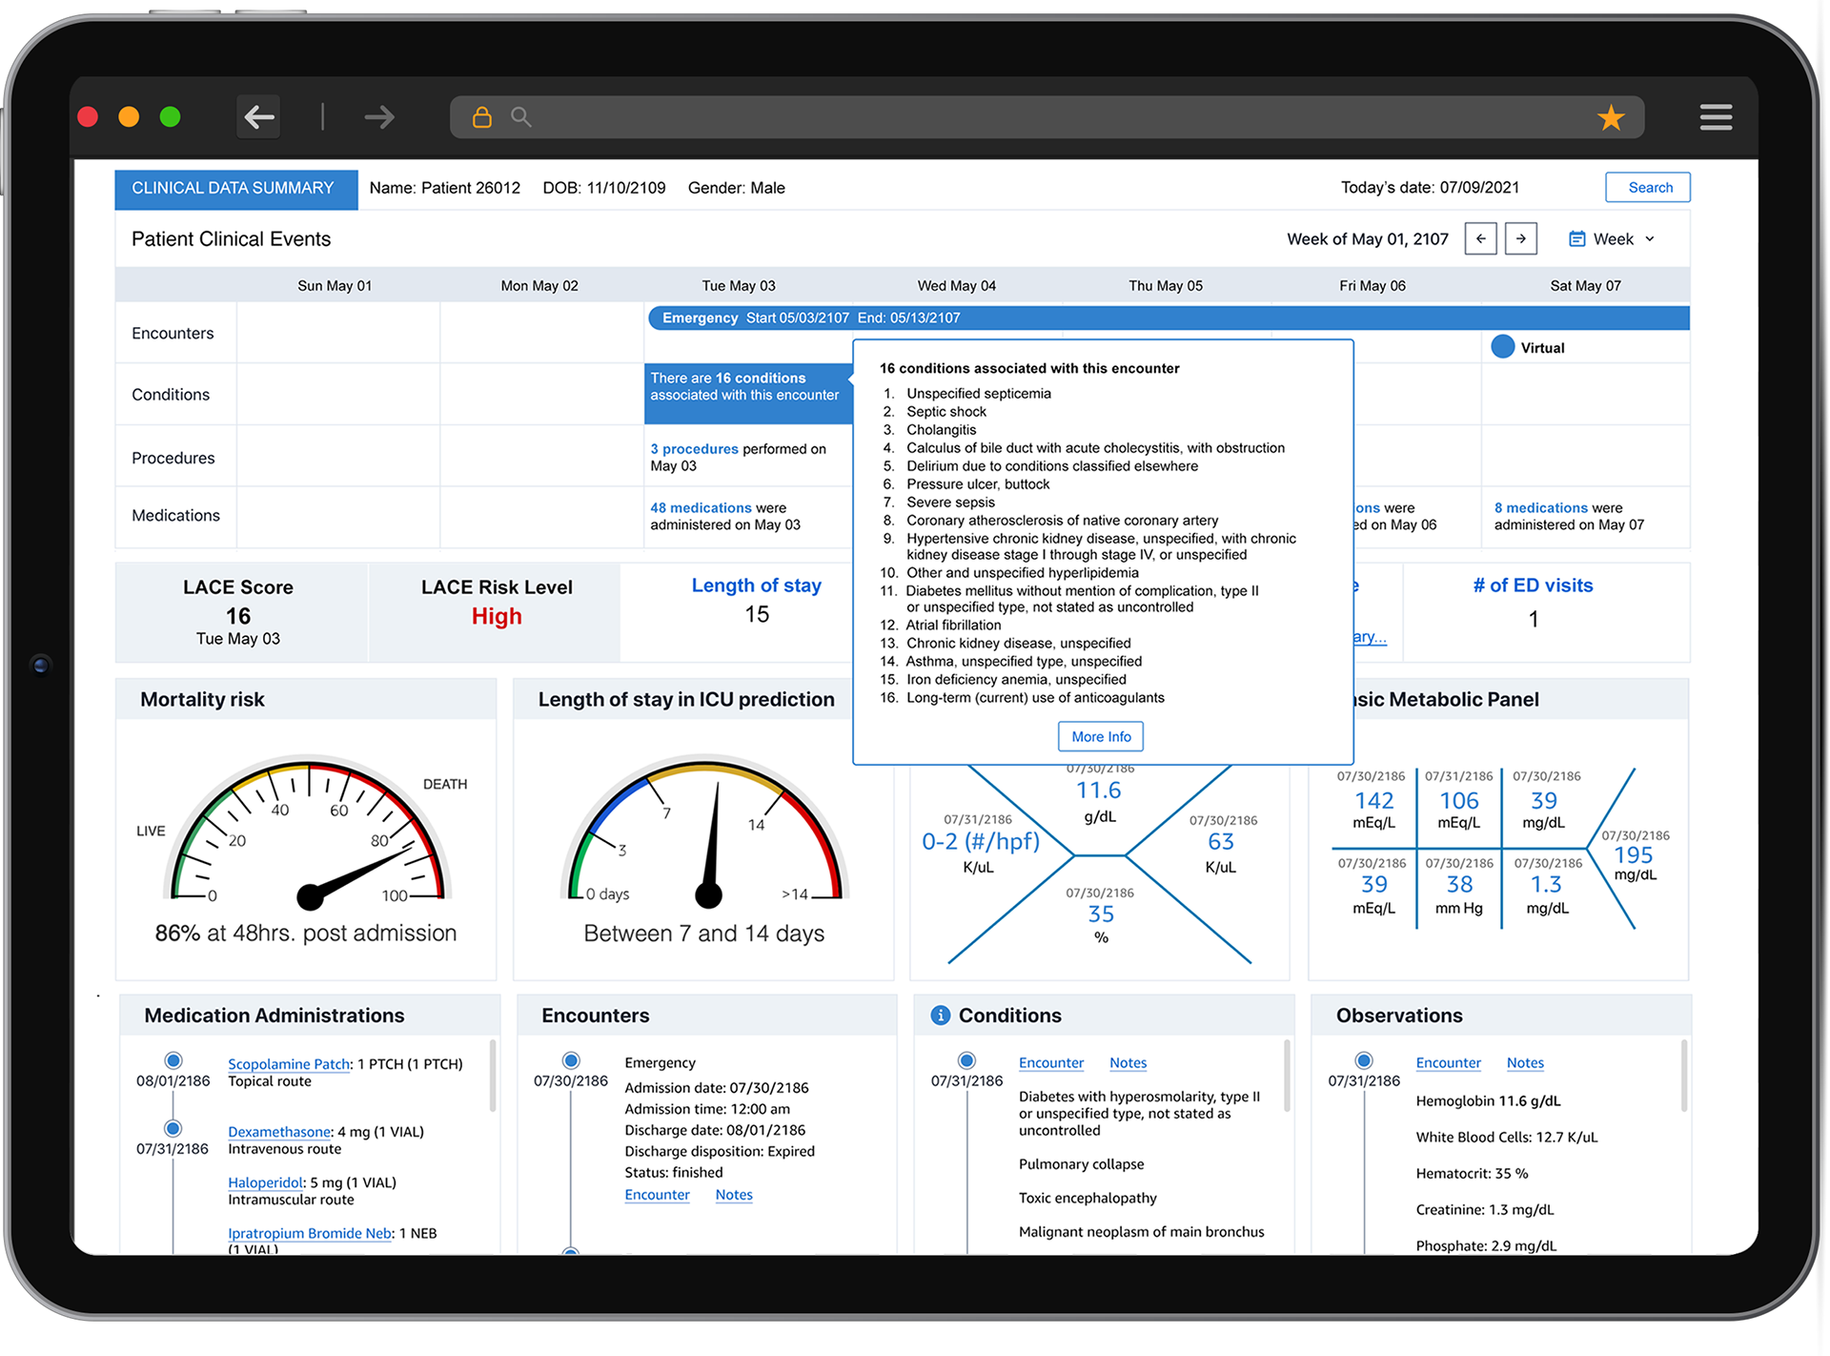Image resolution: width=1830 pixels, height=1356 pixels.
Task: Click the Conditions info icon
Action: click(x=940, y=1015)
